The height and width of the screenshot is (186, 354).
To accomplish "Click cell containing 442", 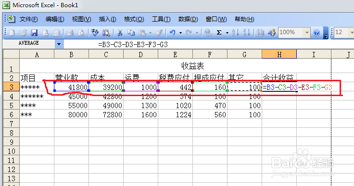I will tap(175, 87).
